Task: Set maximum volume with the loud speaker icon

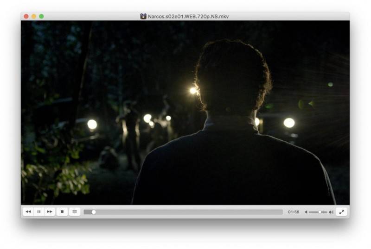Action: click(331, 212)
